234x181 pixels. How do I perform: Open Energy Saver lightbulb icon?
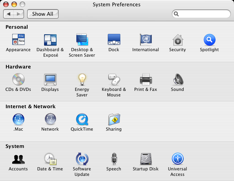82,79
